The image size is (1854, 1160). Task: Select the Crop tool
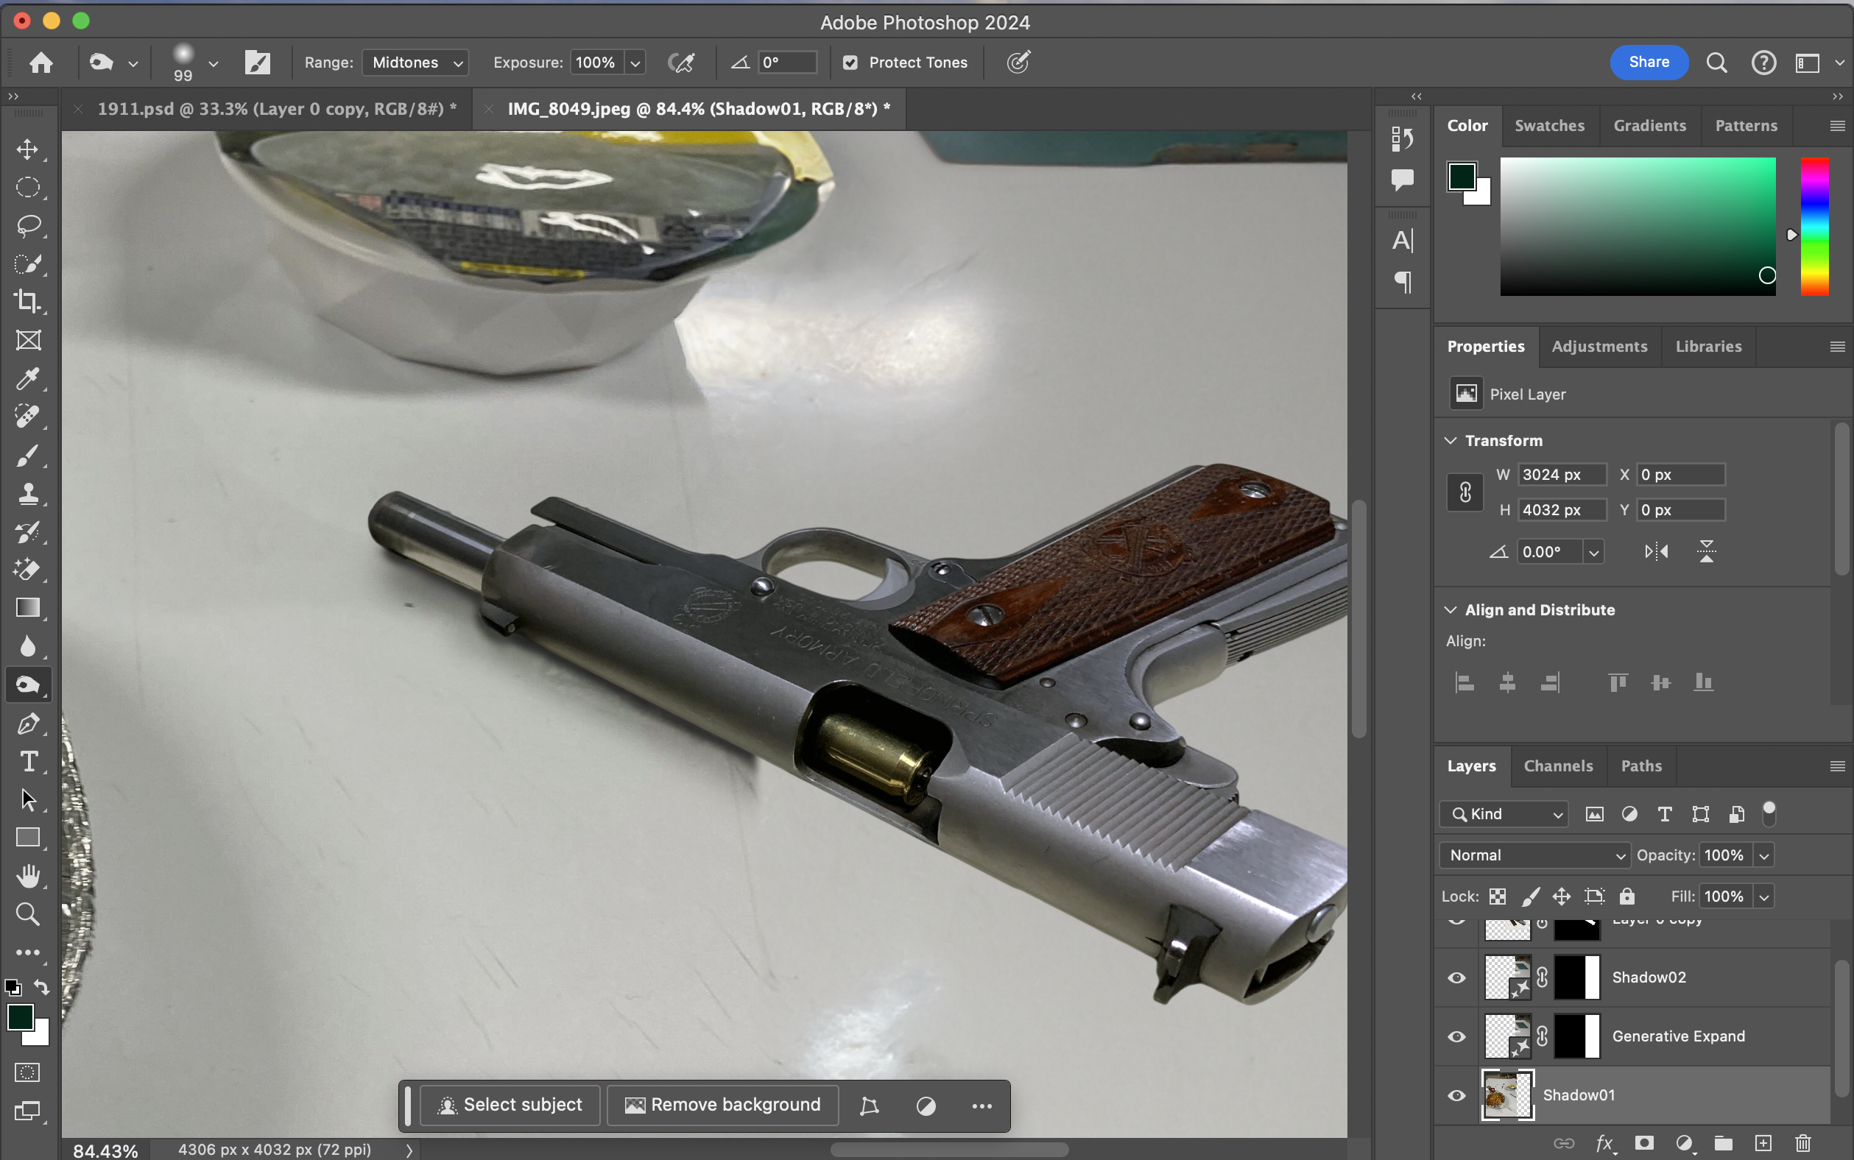click(x=28, y=301)
